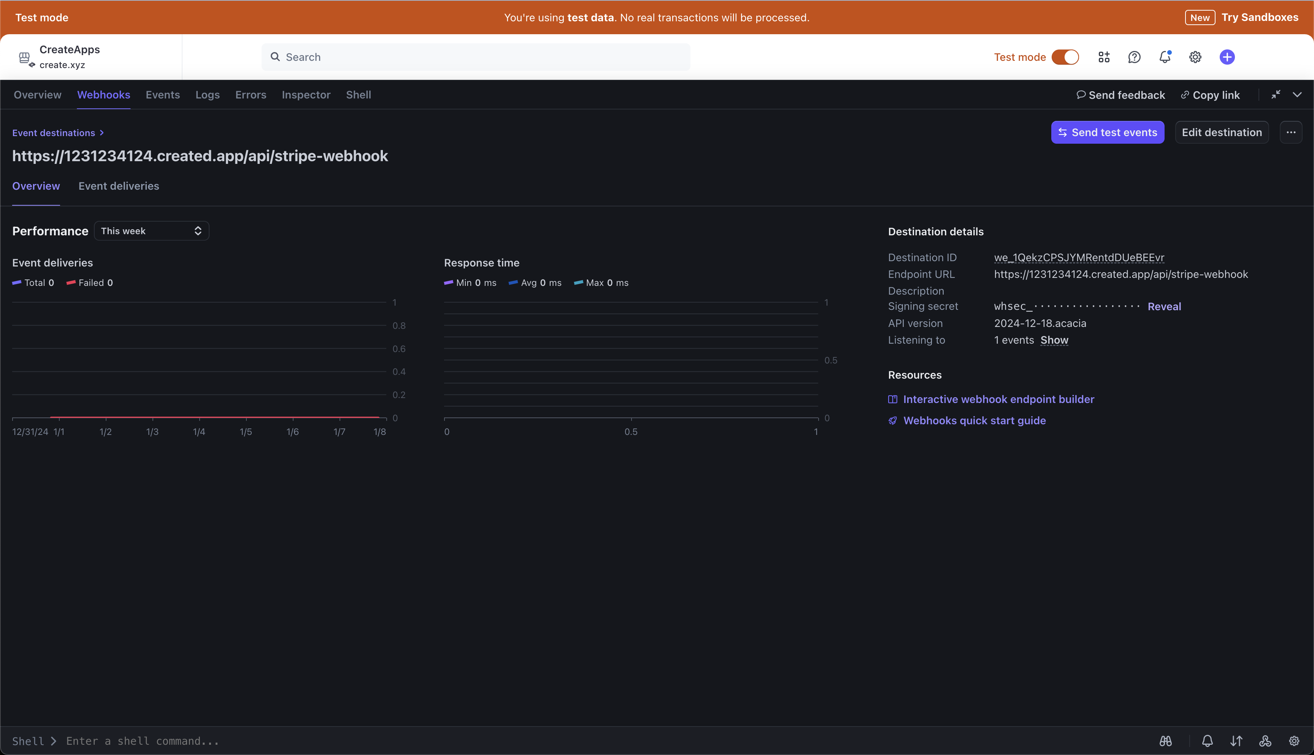Toggle the Test mode switch off

point(1065,57)
